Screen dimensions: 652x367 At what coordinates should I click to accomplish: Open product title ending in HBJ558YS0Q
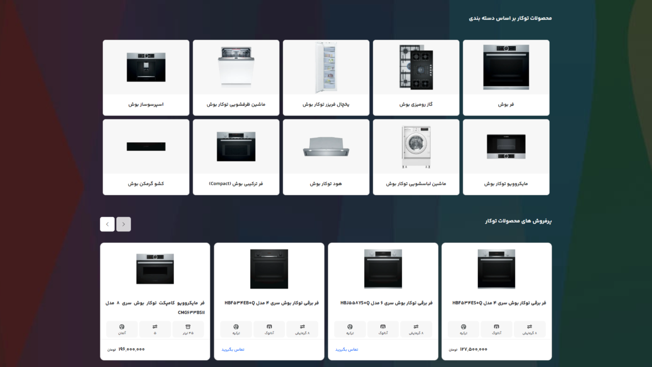(386, 303)
